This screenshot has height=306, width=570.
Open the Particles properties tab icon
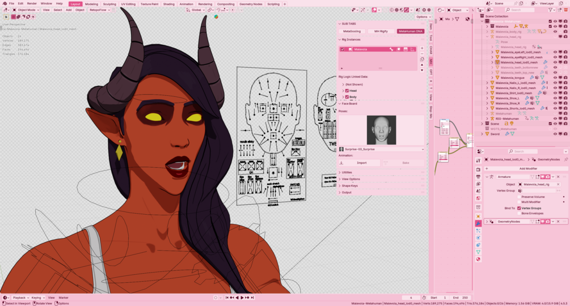point(478,231)
